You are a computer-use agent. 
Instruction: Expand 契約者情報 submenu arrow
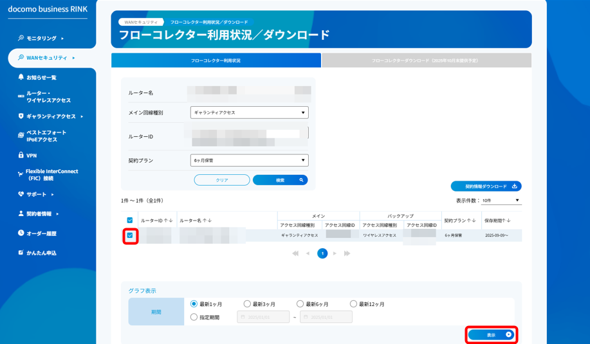tap(57, 214)
